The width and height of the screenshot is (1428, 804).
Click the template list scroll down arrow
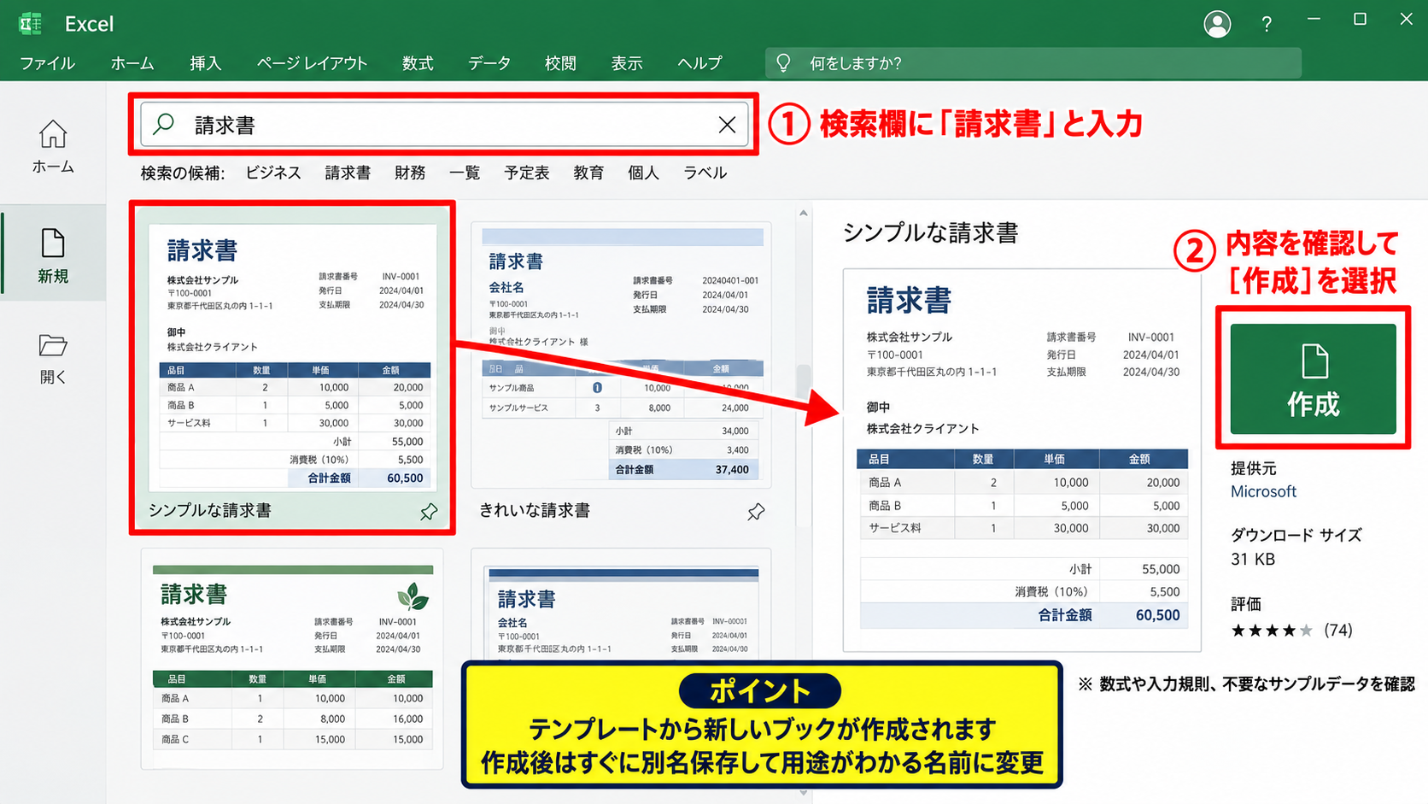(804, 793)
